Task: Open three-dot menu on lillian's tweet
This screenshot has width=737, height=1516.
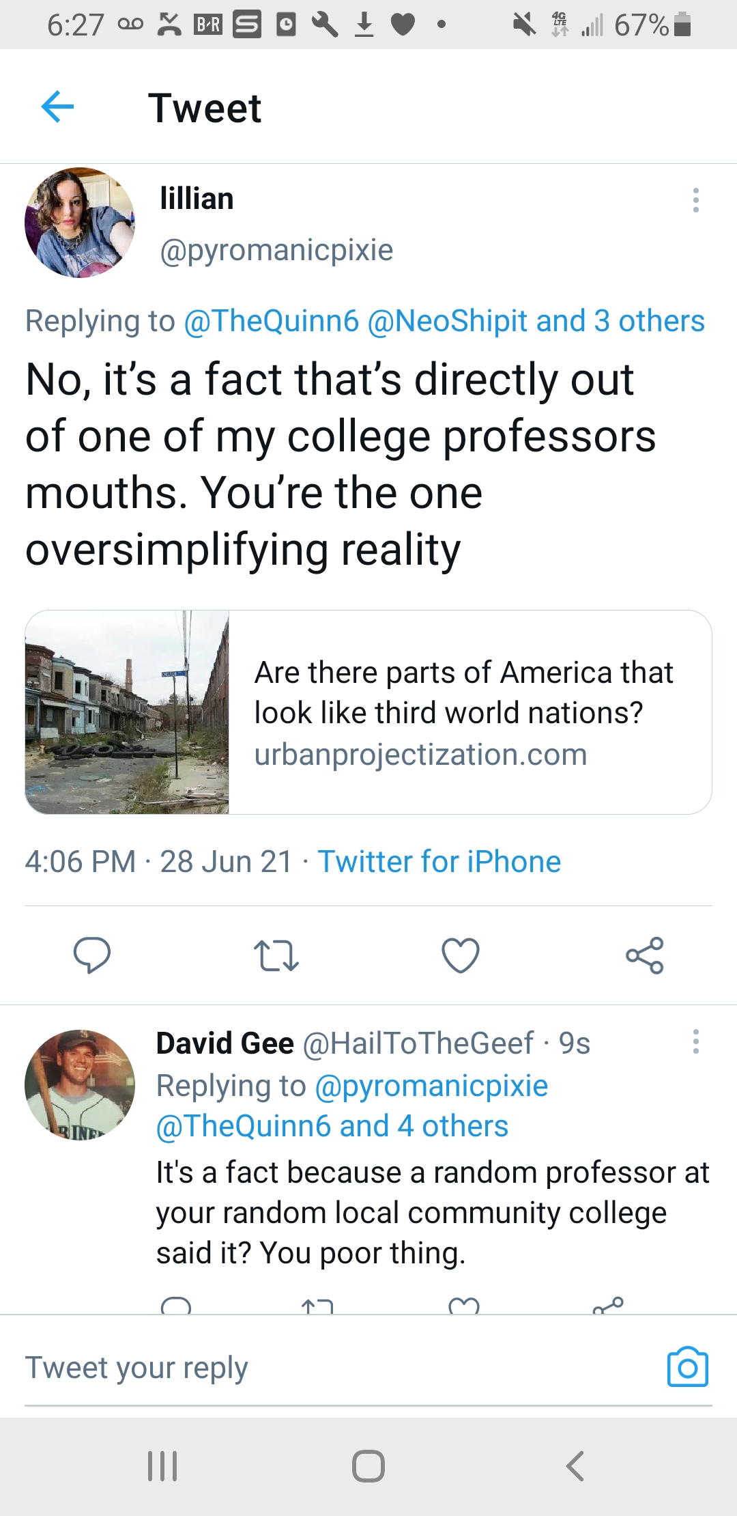Action: pos(695,200)
